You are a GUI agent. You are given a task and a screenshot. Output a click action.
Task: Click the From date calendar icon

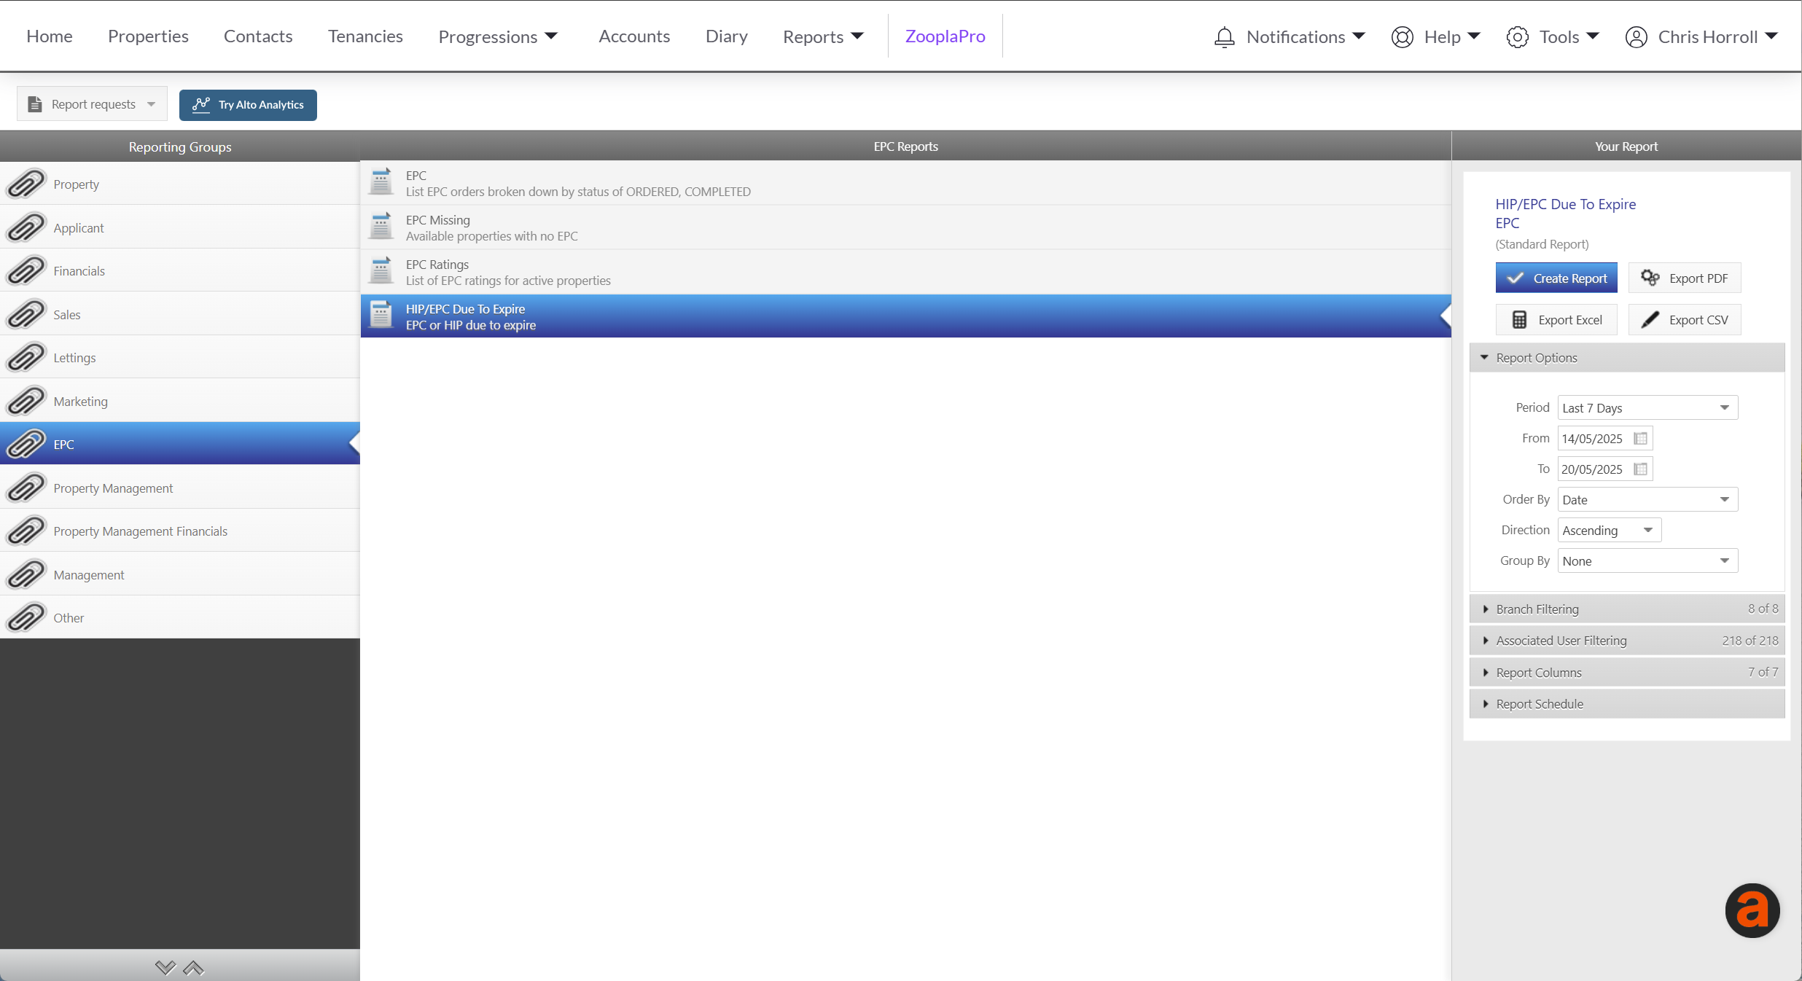(x=1640, y=439)
